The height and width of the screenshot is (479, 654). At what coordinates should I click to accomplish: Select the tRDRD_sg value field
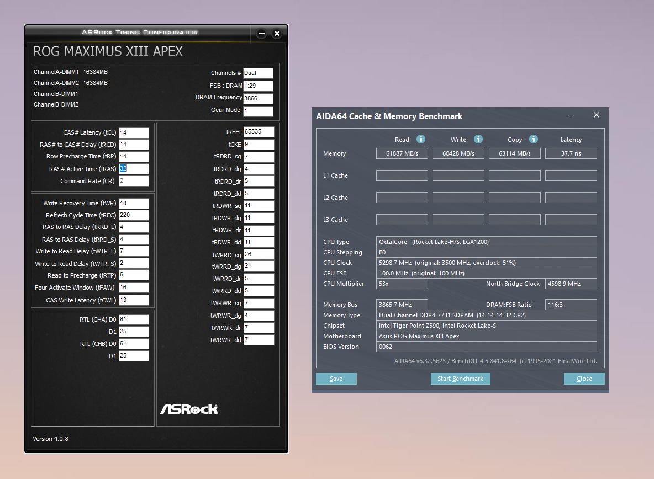[259, 157]
